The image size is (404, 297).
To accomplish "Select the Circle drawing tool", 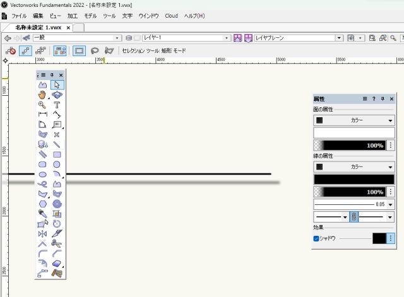I will tap(57, 164).
